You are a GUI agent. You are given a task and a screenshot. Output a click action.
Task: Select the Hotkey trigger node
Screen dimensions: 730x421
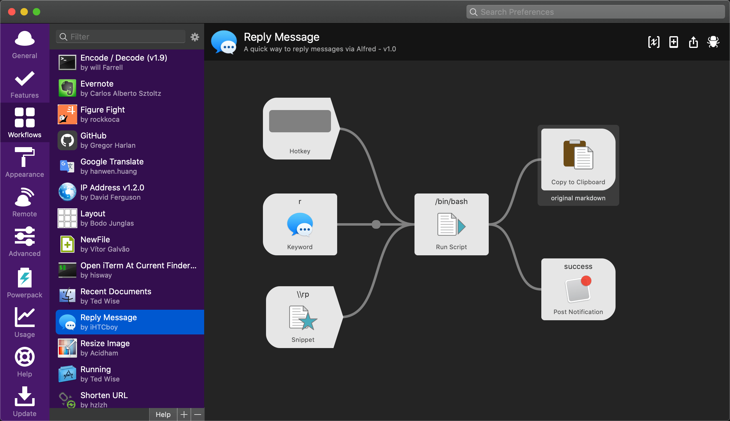pyautogui.click(x=301, y=129)
